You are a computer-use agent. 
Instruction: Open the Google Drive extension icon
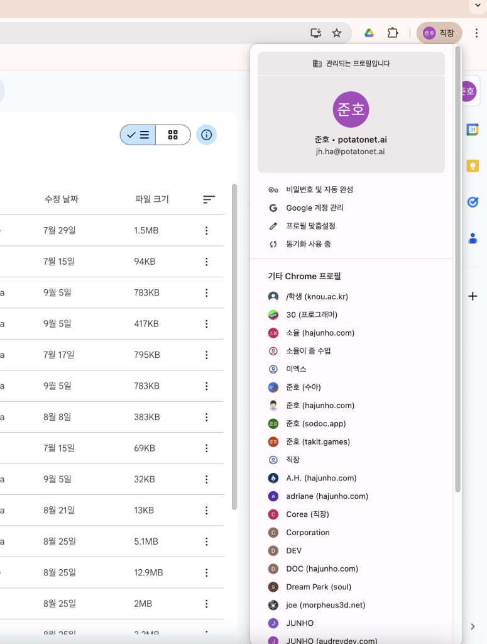tap(369, 33)
